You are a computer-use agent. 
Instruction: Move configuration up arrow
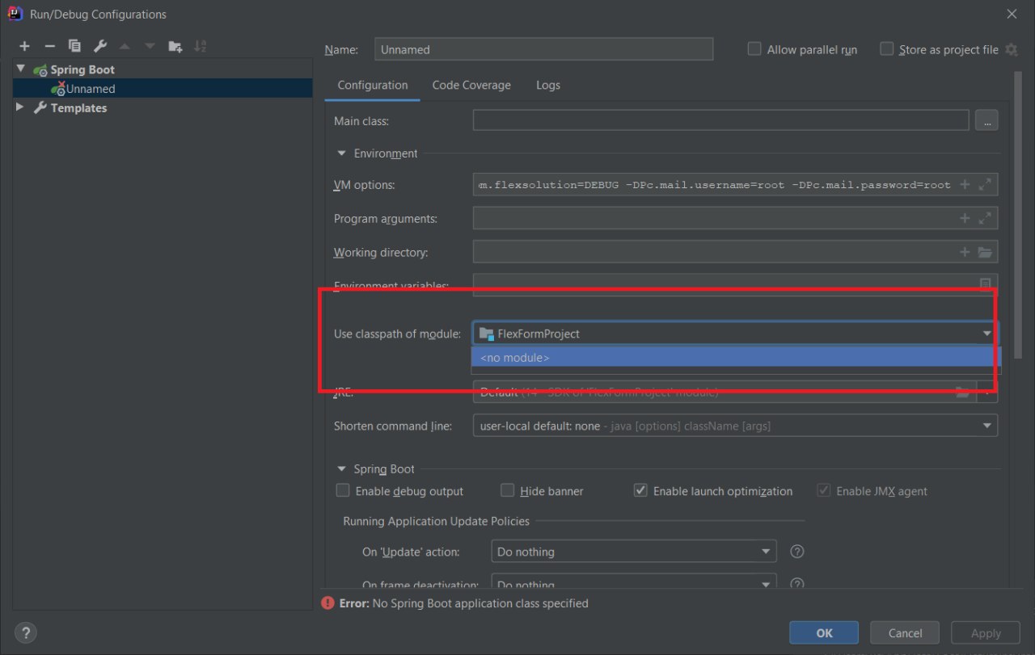[x=125, y=46]
